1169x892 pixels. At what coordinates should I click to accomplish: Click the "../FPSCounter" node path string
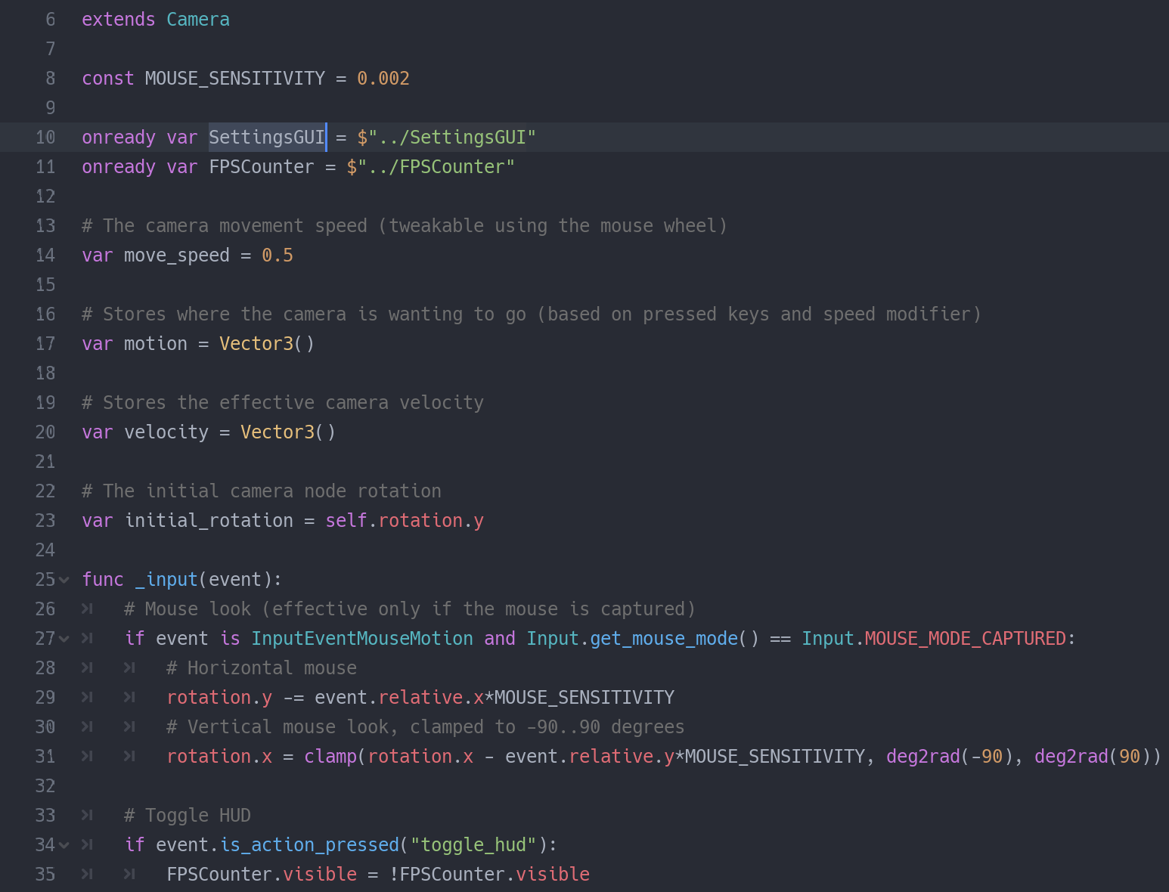[x=436, y=167]
